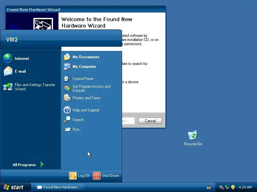The height and width of the screenshot is (192, 257).
Task: Click the red Shut Down power icon
Action: point(97,176)
